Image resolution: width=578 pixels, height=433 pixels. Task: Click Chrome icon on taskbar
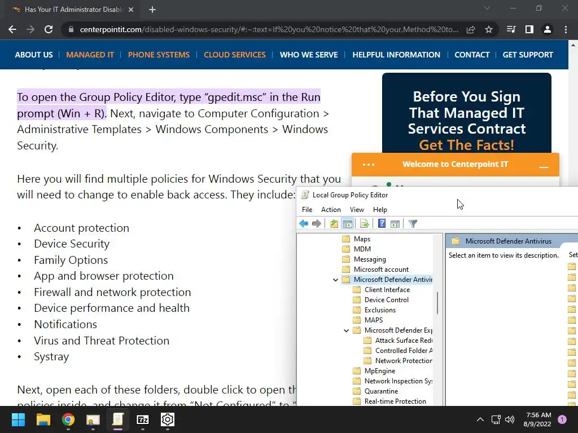pyautogui.click(x=68, y=419)
